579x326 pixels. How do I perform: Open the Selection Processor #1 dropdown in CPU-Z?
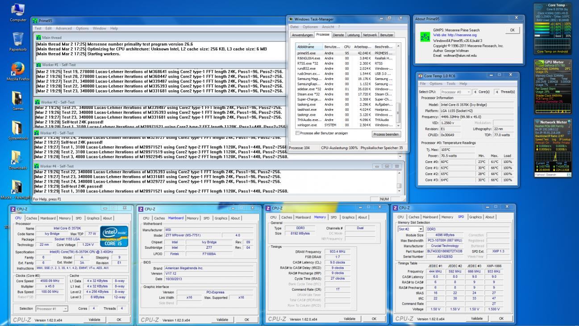(52, 309)
